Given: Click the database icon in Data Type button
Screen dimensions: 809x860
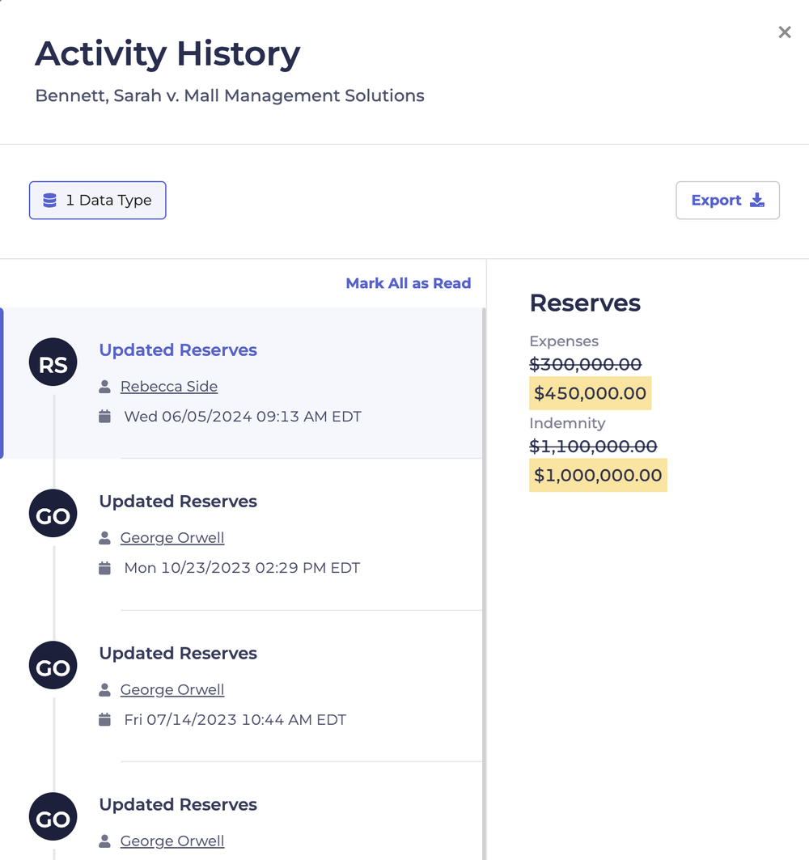Looking at the screenshot, I should click(x=50, y=200).
